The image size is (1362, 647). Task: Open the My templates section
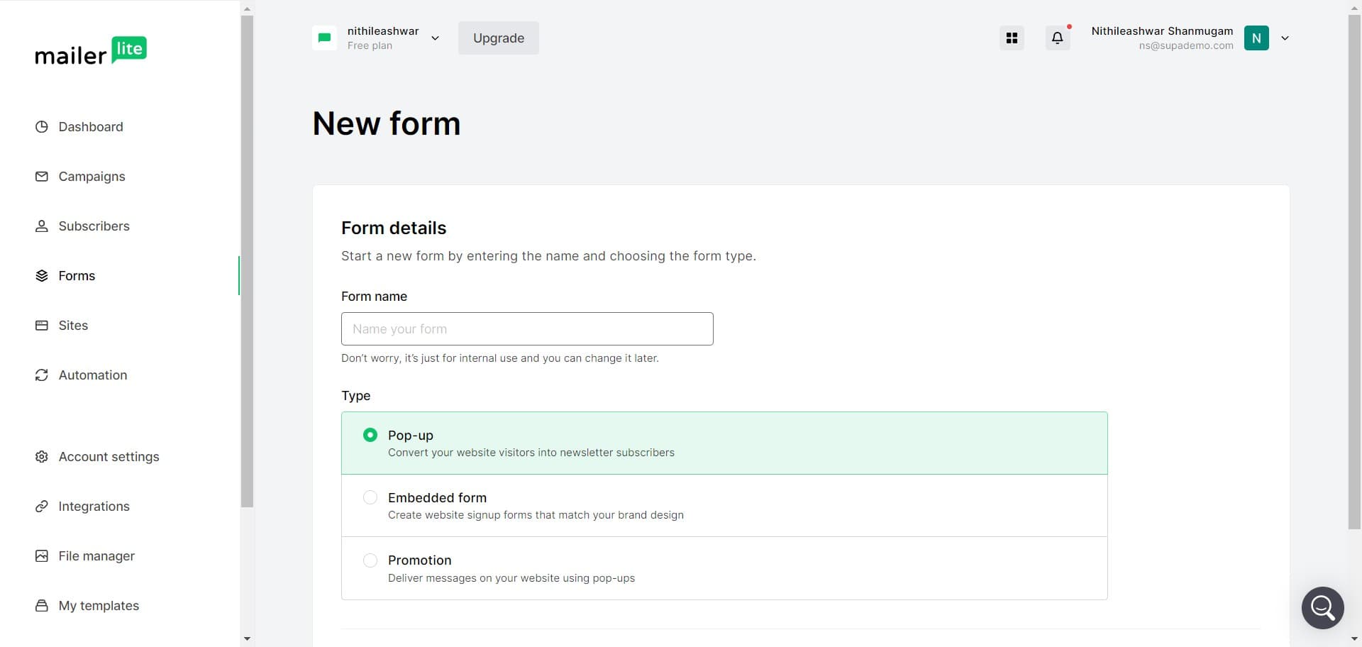(x=99, y=605)
